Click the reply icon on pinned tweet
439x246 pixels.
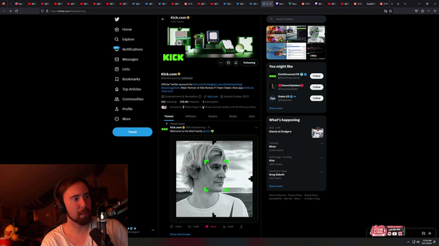pos(171,226)
